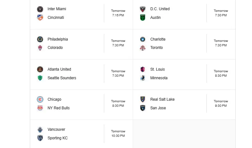The height and width of the screenshot is (148, 252).
Task: Select the Seattle Sounders green crest
Action: 40,78
